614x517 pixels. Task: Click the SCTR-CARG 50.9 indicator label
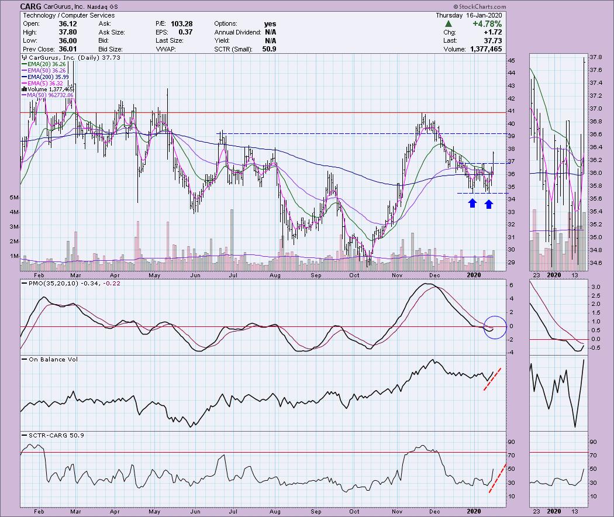[53, 435]
